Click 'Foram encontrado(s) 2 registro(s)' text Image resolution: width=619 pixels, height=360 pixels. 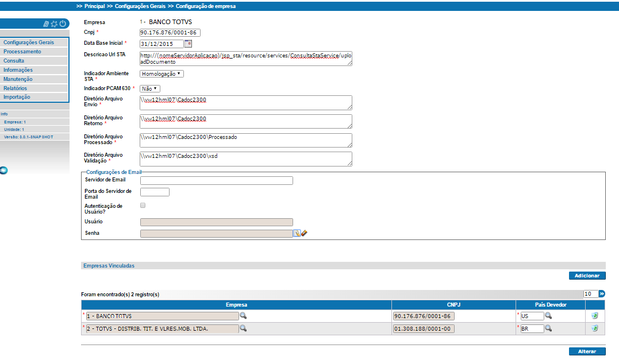tap(120, 294)
